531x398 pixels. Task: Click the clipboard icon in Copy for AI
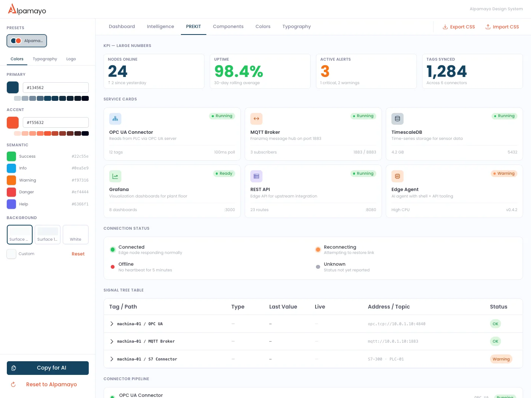14,368
